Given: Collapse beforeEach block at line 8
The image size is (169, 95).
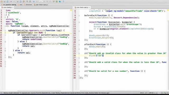Looking at the screenshot, I should pos(79,16).
